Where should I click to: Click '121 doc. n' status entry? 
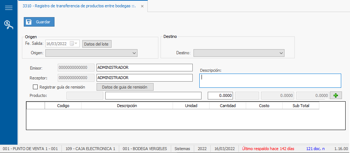pos(315,149)
